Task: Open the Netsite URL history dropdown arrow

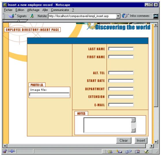Action: pyautogui.click(x=118, y=16)
